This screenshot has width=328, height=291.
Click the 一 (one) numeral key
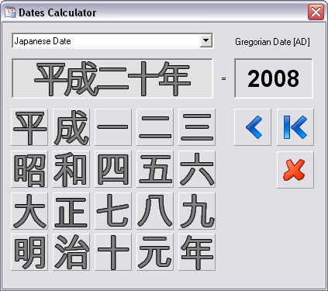(113, 127)
